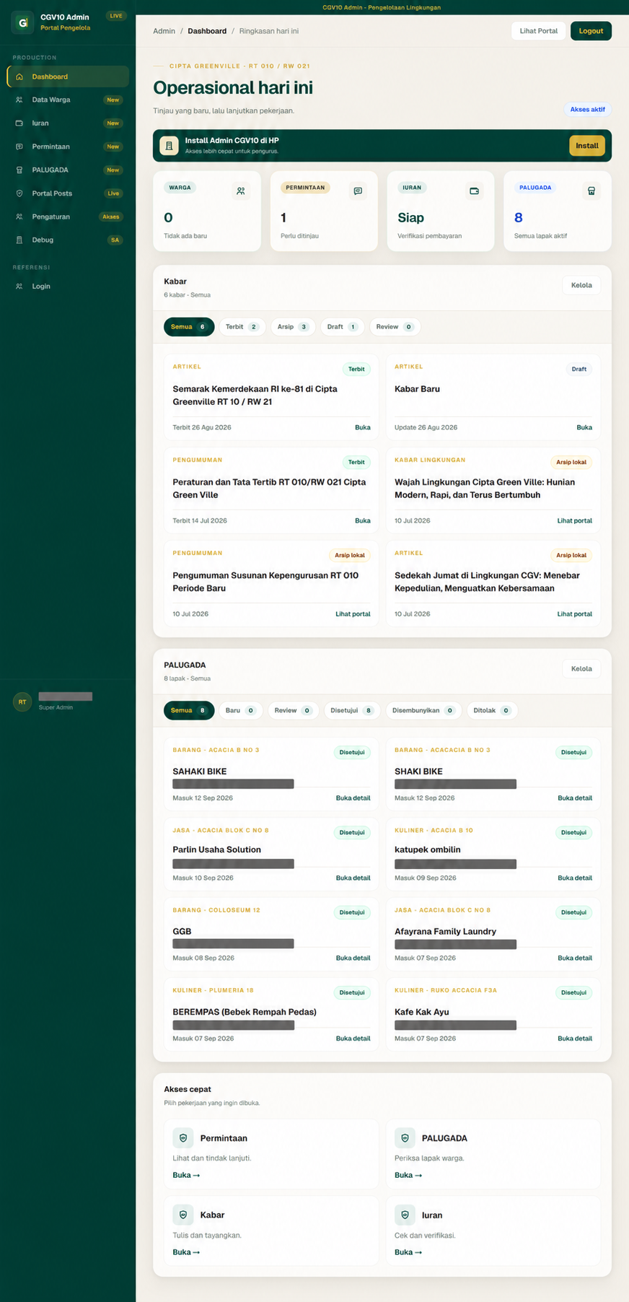Click the Logout button
Image resolution: width=629 pixels, height=1302 pixels.
tap(591, 31)
